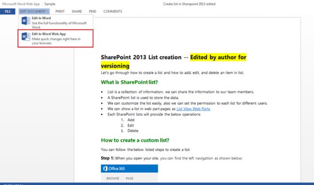Open the FILE tab
This screenshot has width=314, height=185.
point(8,12)
